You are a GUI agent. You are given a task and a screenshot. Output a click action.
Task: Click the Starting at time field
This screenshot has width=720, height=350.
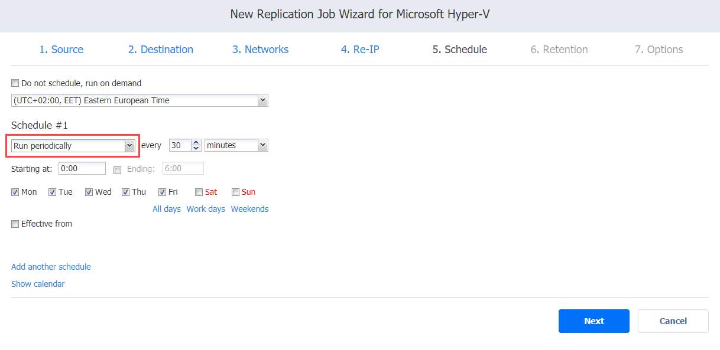pyautogui.click(x=82, y=169)
